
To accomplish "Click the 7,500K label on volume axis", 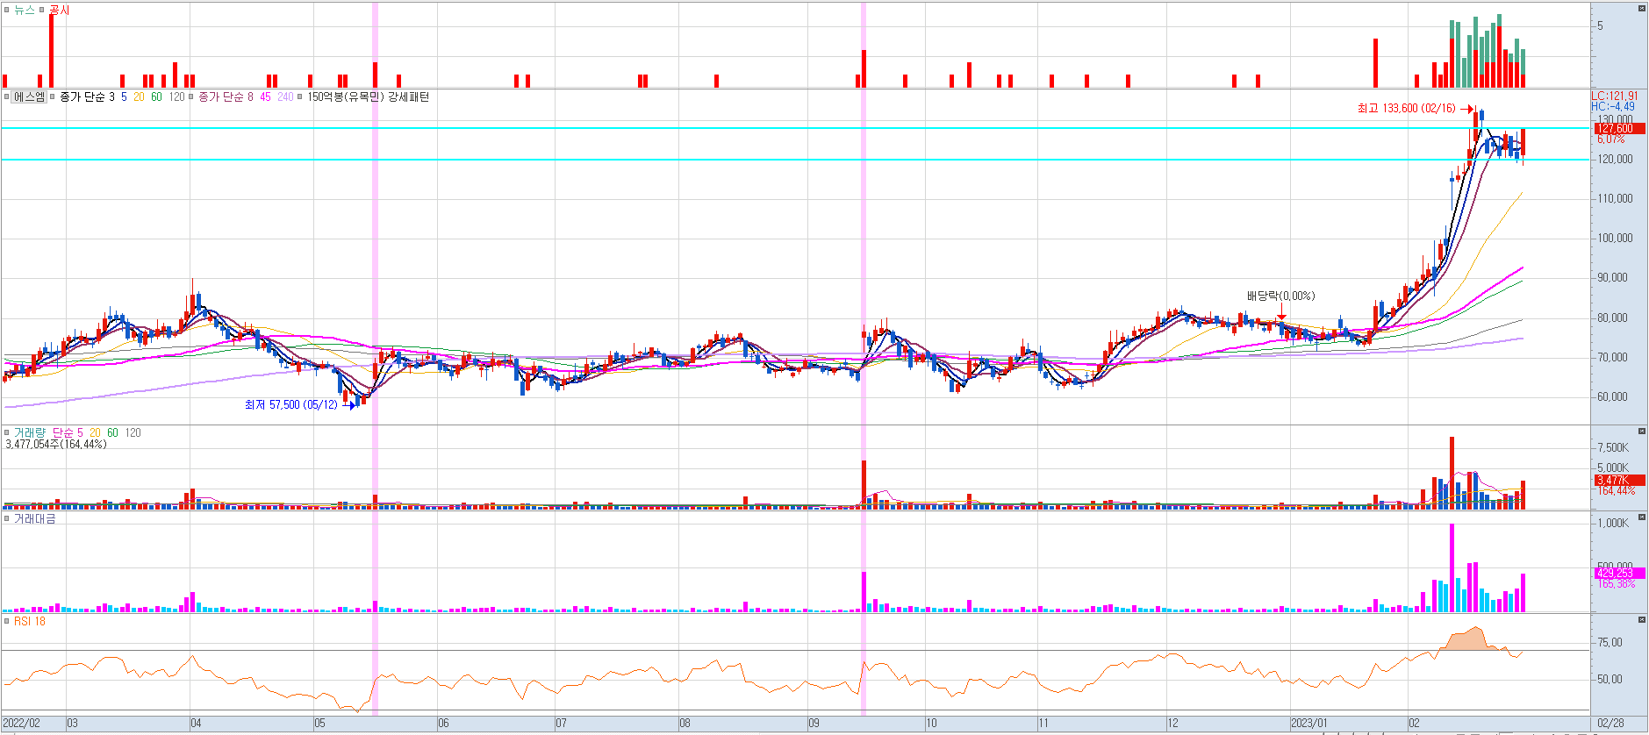I will [x=1612, y=447].
